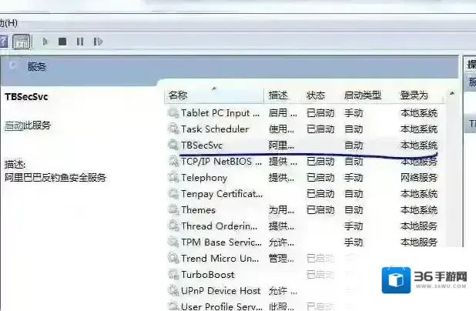Viewport: 476px width, 311px height.
Task: Click the gear icon beside TPM Base Servic...
Action: coord(173,242)
